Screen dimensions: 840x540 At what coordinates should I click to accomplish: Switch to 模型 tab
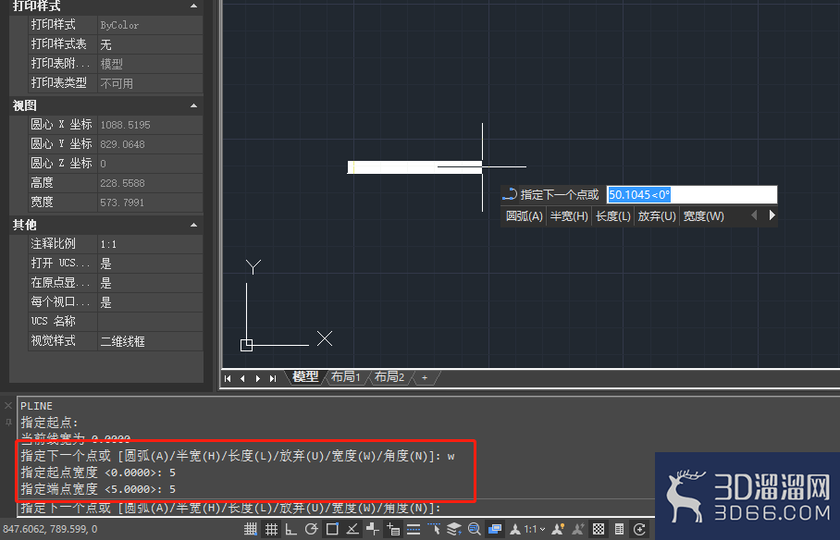pyautogui.click(x=305, y=377)
